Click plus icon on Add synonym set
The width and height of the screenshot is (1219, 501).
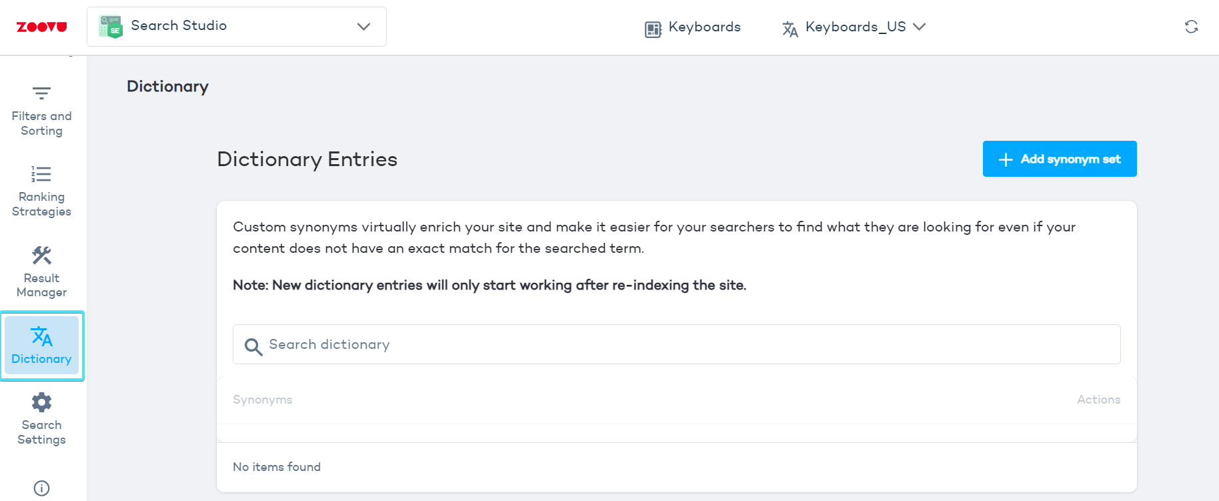1006,159
